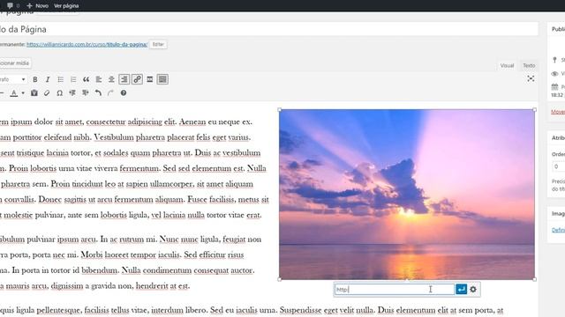Image resolution: width=565 pixels, height=317 pixels.
Task: Click the order number field in sidebar
Action: coord(559,166)
